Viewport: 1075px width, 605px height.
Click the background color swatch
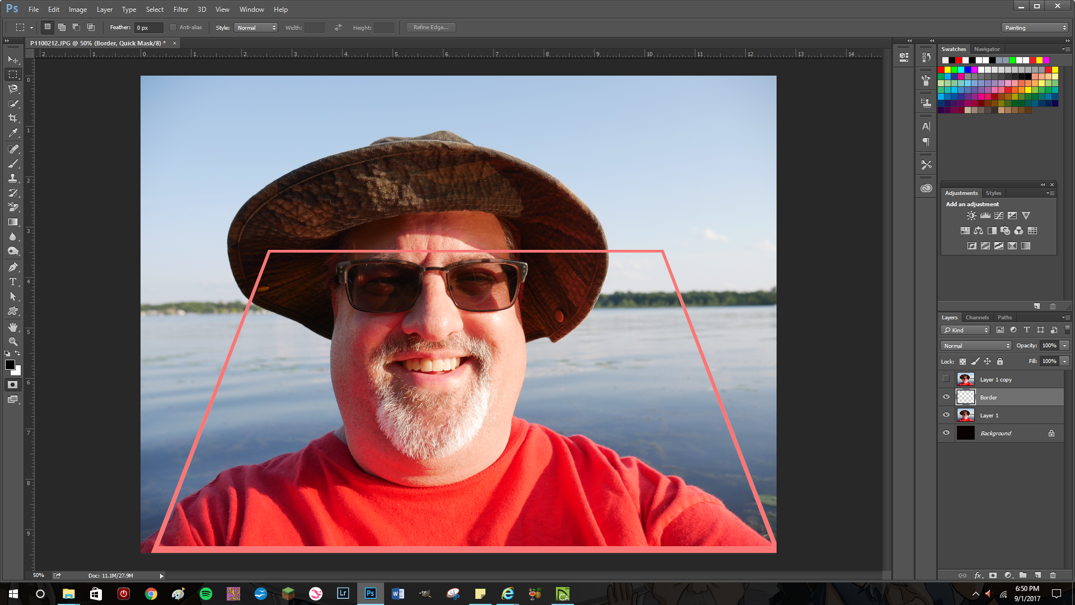pos(17,371)
